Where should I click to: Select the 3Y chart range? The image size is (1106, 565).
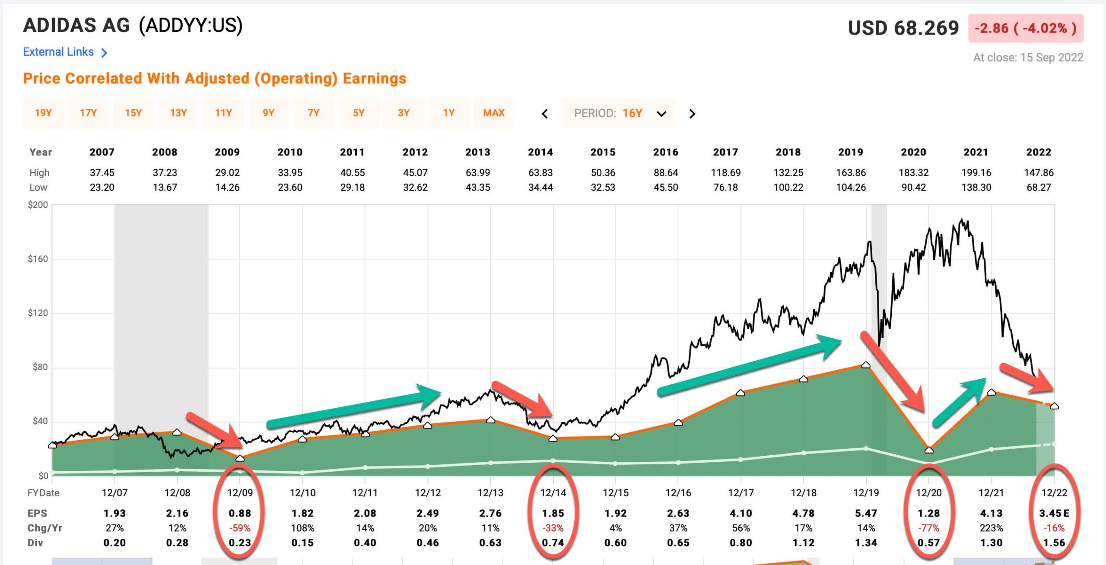coord(404,113)
